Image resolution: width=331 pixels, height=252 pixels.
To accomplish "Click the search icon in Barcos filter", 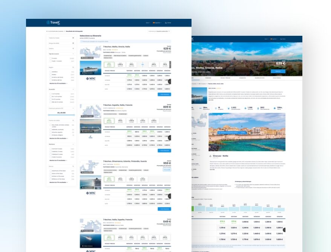I will coord(73,166).
